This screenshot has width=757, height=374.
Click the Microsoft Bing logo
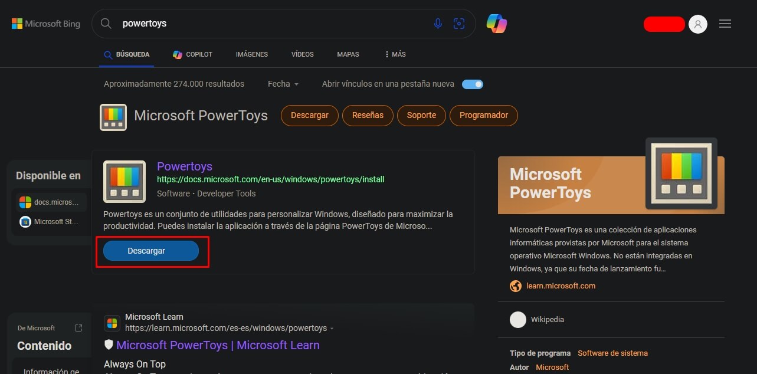[46, 24]
